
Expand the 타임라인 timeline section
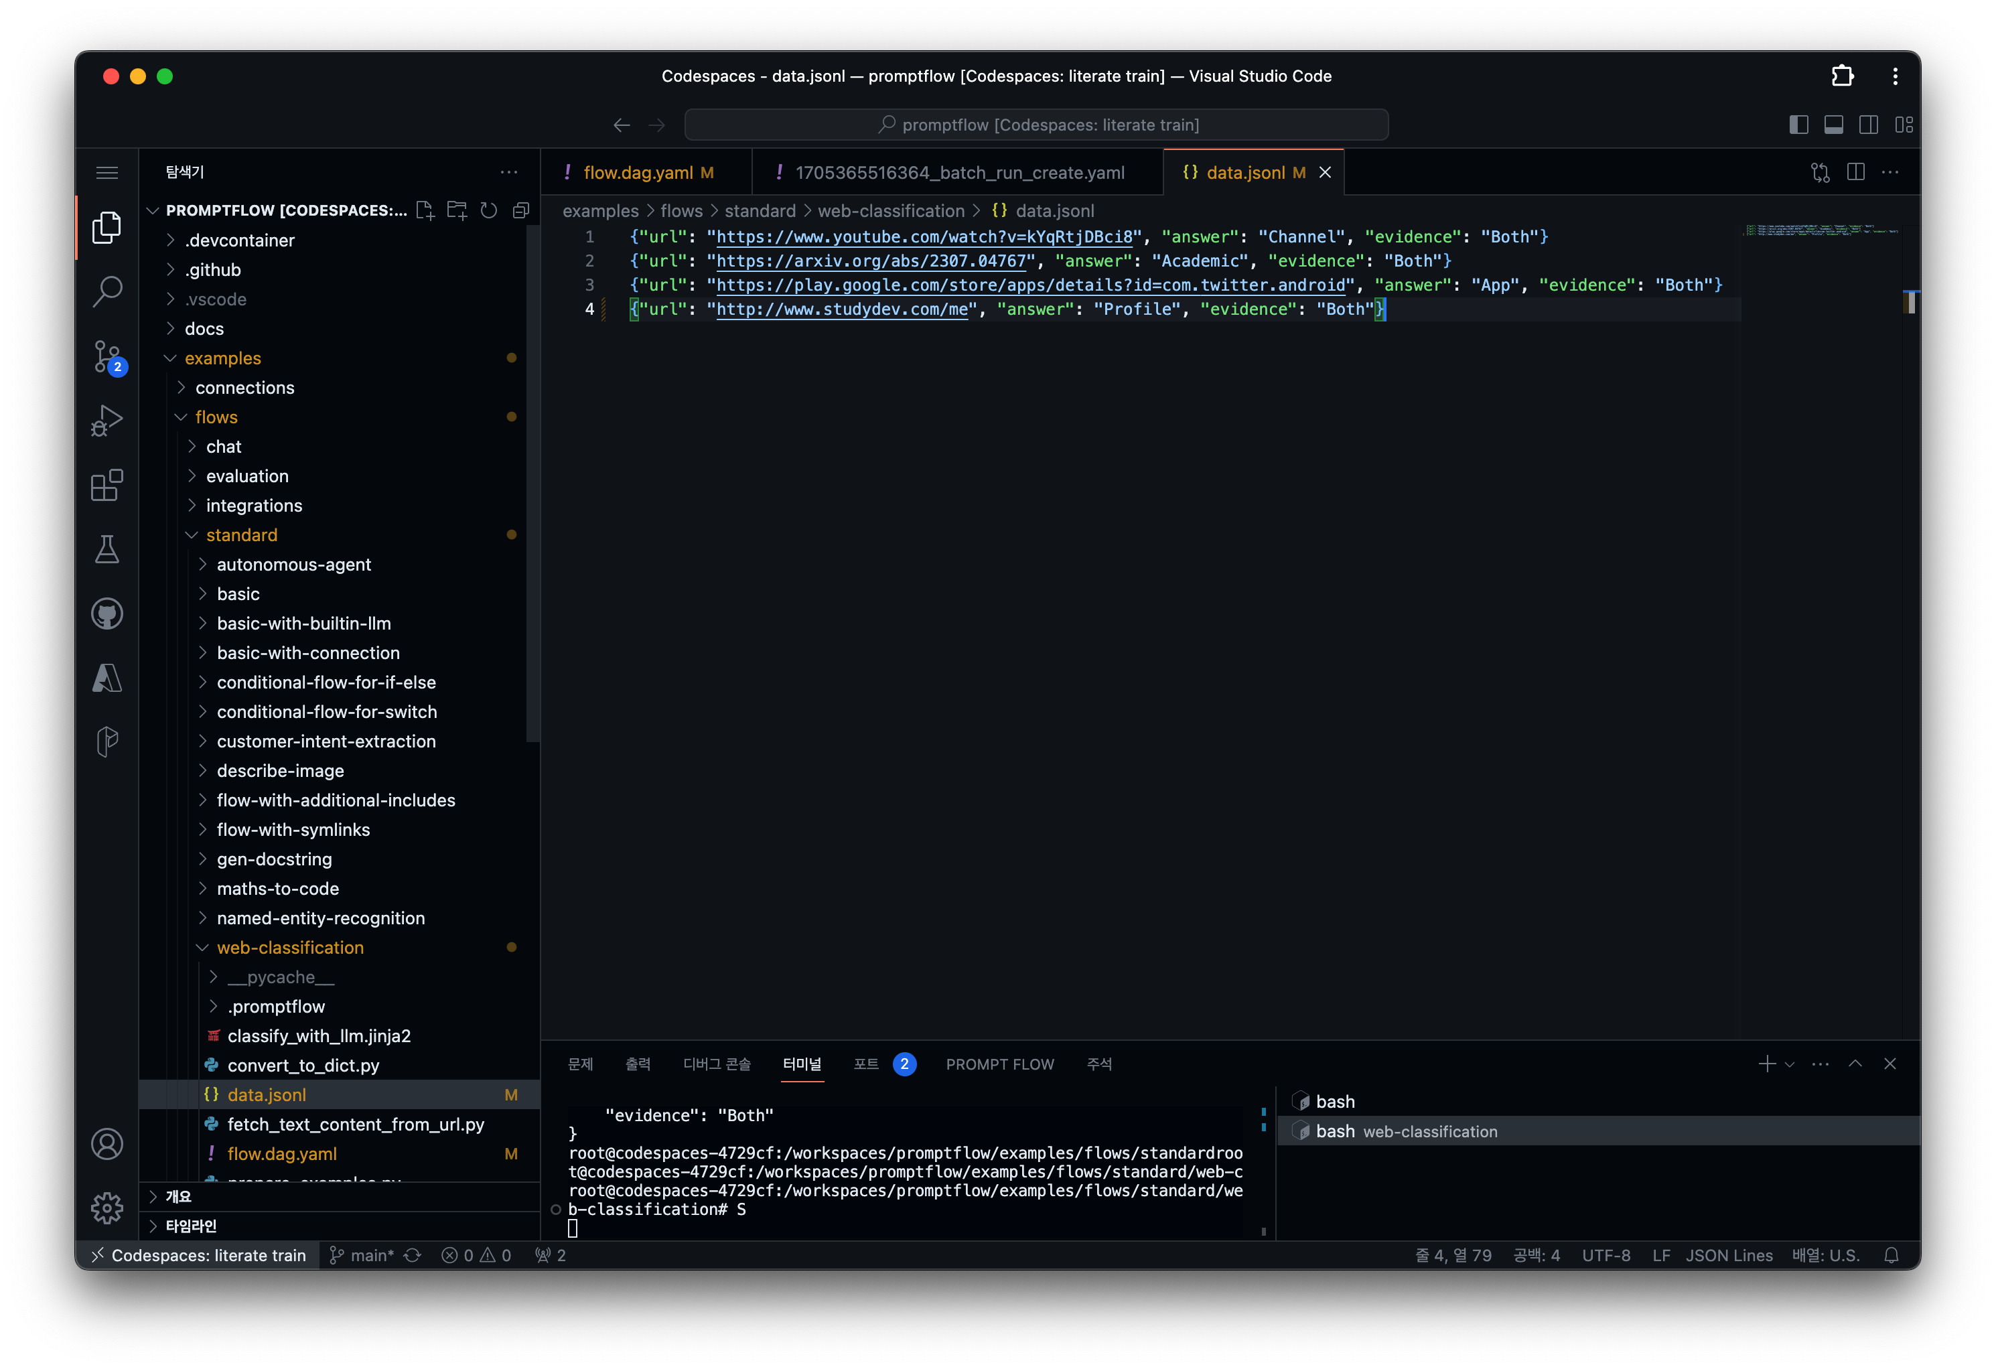[339, 1226]
